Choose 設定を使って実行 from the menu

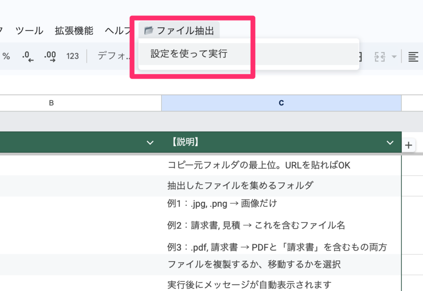tap(189, 54)
